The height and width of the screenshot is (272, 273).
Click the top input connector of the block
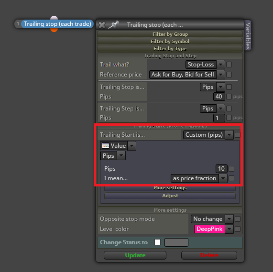(x=54, y=18)
